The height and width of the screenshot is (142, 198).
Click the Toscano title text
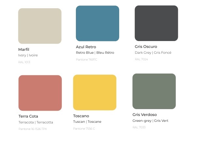[81, 116]
